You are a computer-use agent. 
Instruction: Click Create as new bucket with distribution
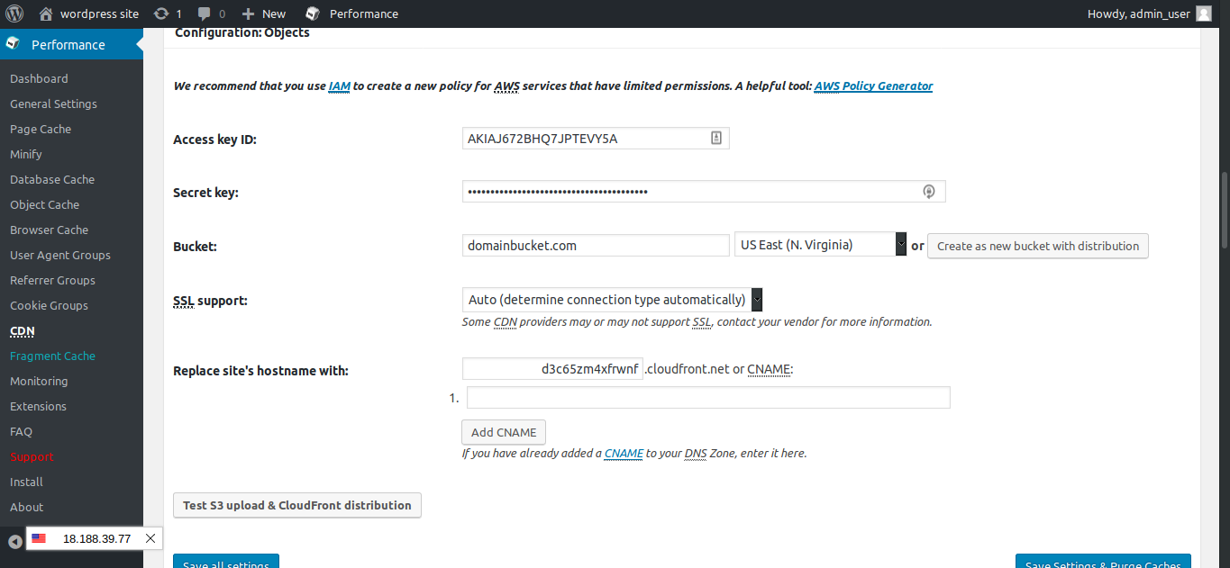pos(1037,246)
